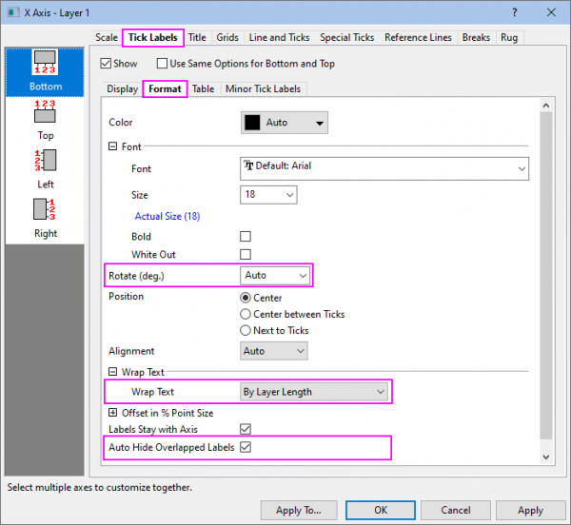
Task: Collapse the Font section
Action: (x=113, y=147)
